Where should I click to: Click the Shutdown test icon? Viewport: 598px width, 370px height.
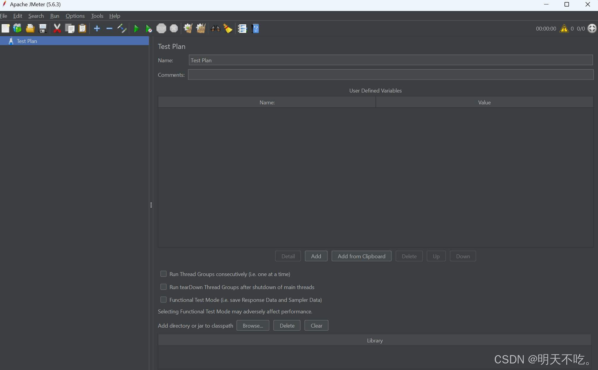174,28
